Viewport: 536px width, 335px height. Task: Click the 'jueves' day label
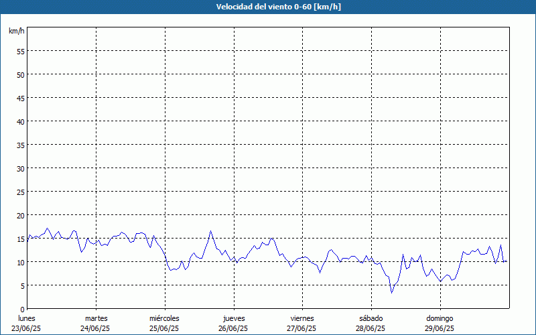point(234,318)
